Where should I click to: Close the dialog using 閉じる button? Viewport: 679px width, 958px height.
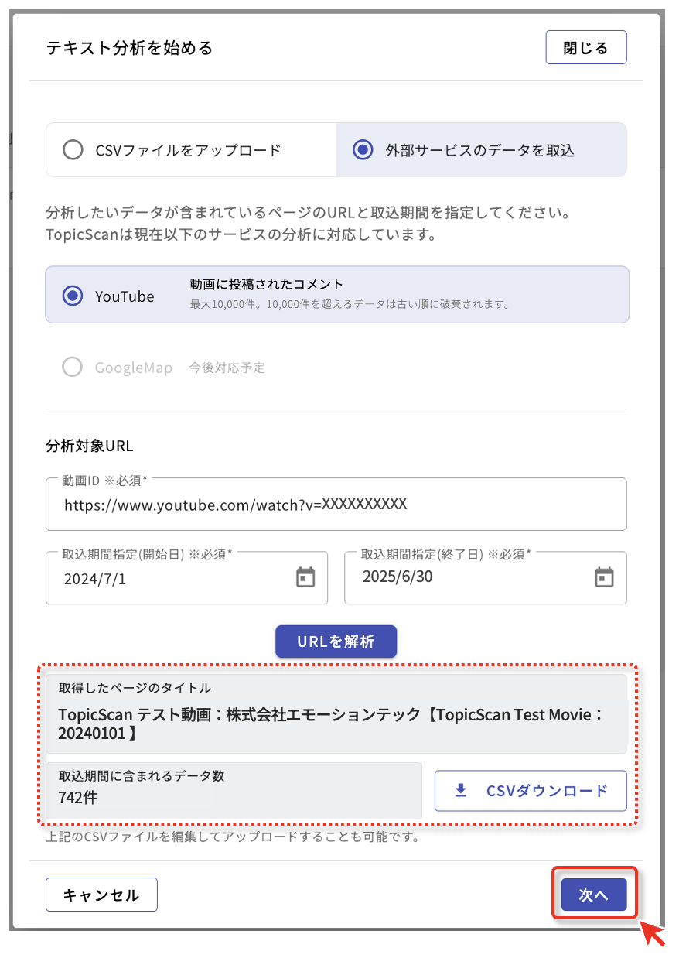pyautogui.click(x=585, y=48)
